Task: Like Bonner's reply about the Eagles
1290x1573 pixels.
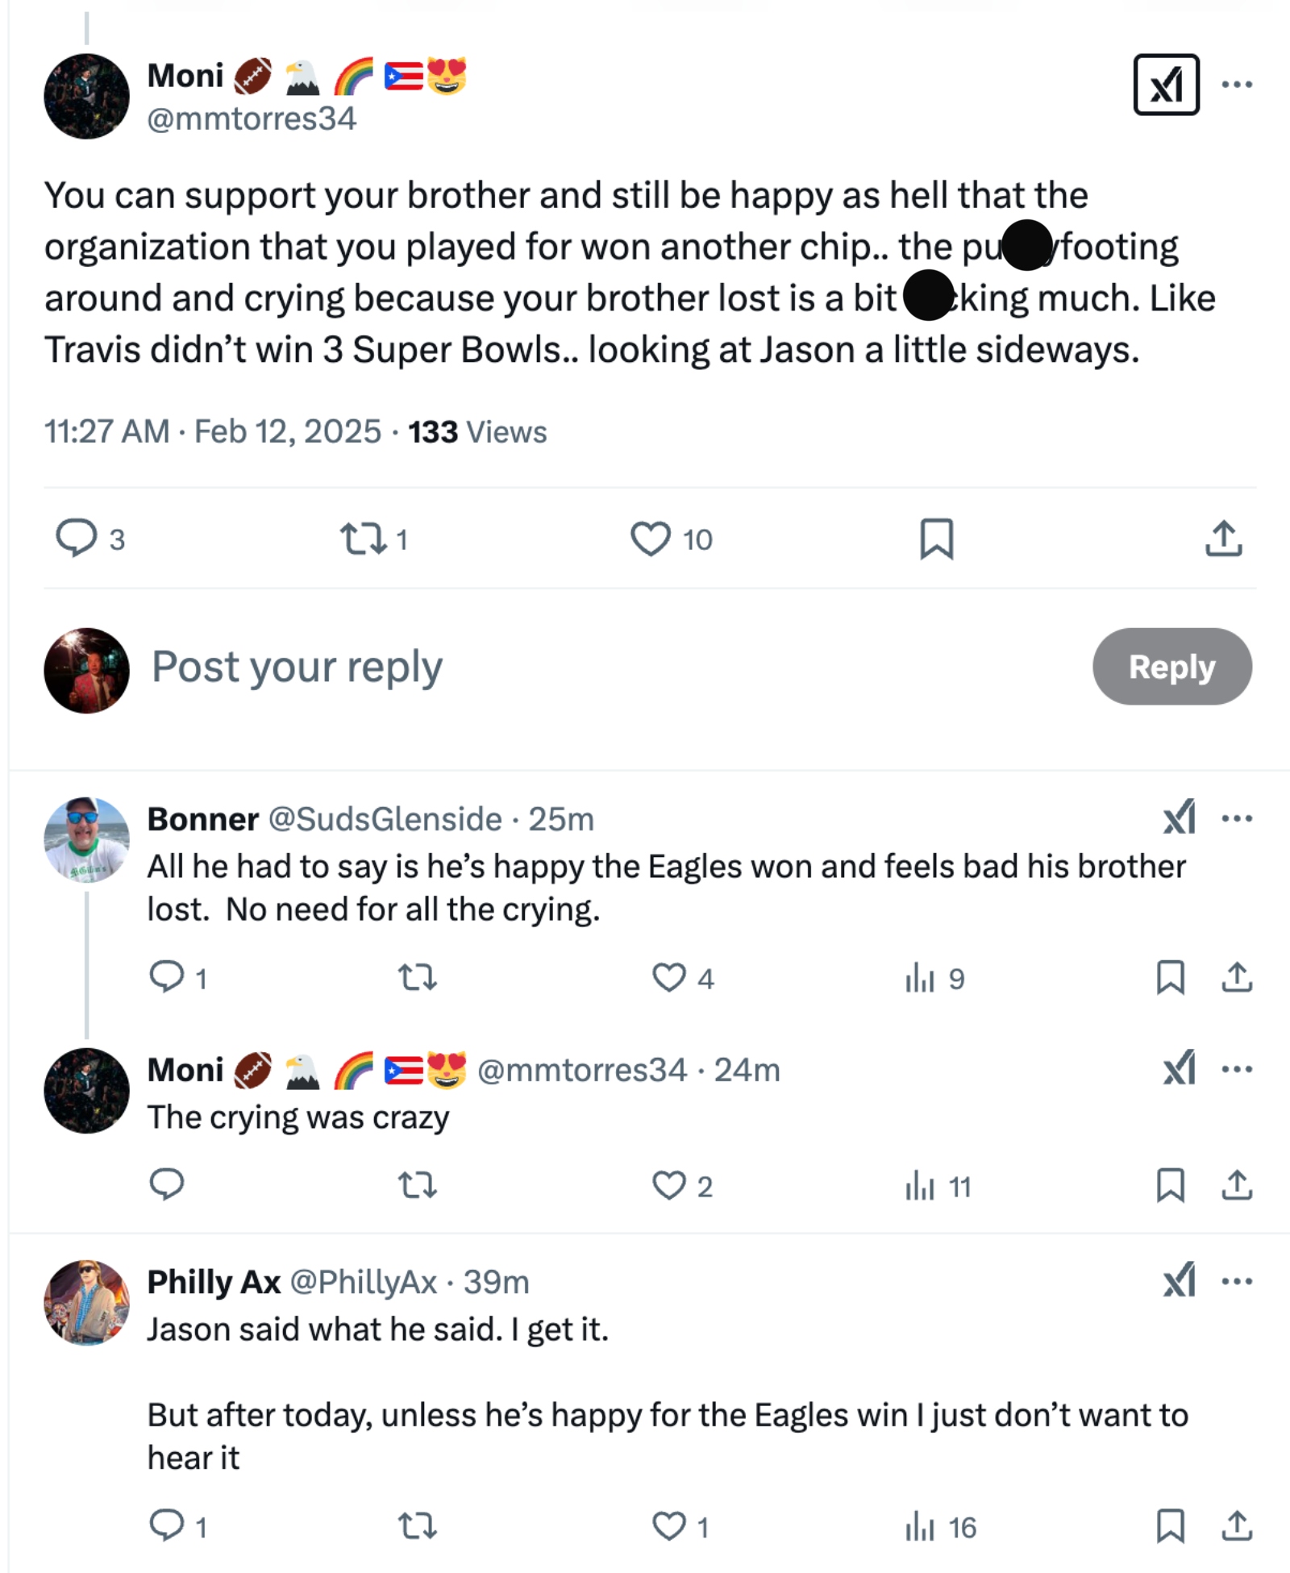Action: (669, 978)
